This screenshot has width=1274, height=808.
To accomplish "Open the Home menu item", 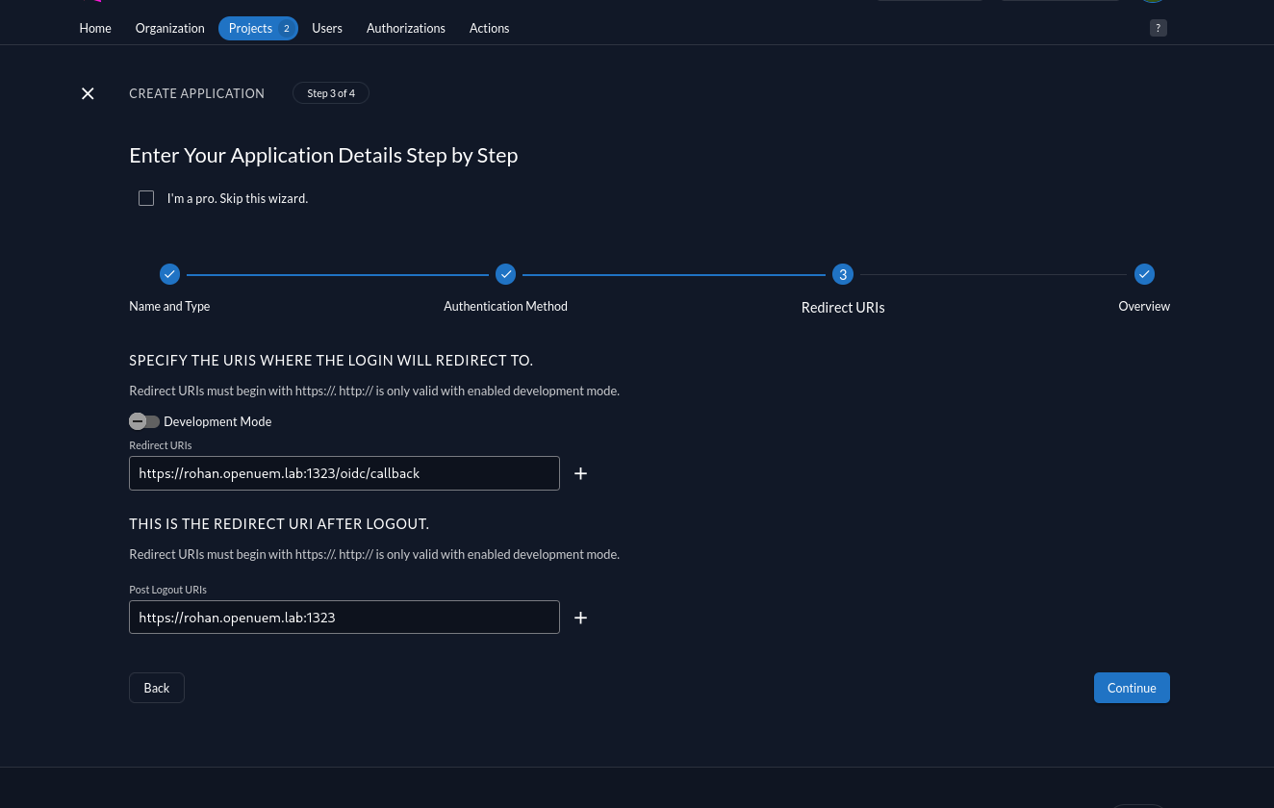I will pyautogui.click(x=95, y=28).
